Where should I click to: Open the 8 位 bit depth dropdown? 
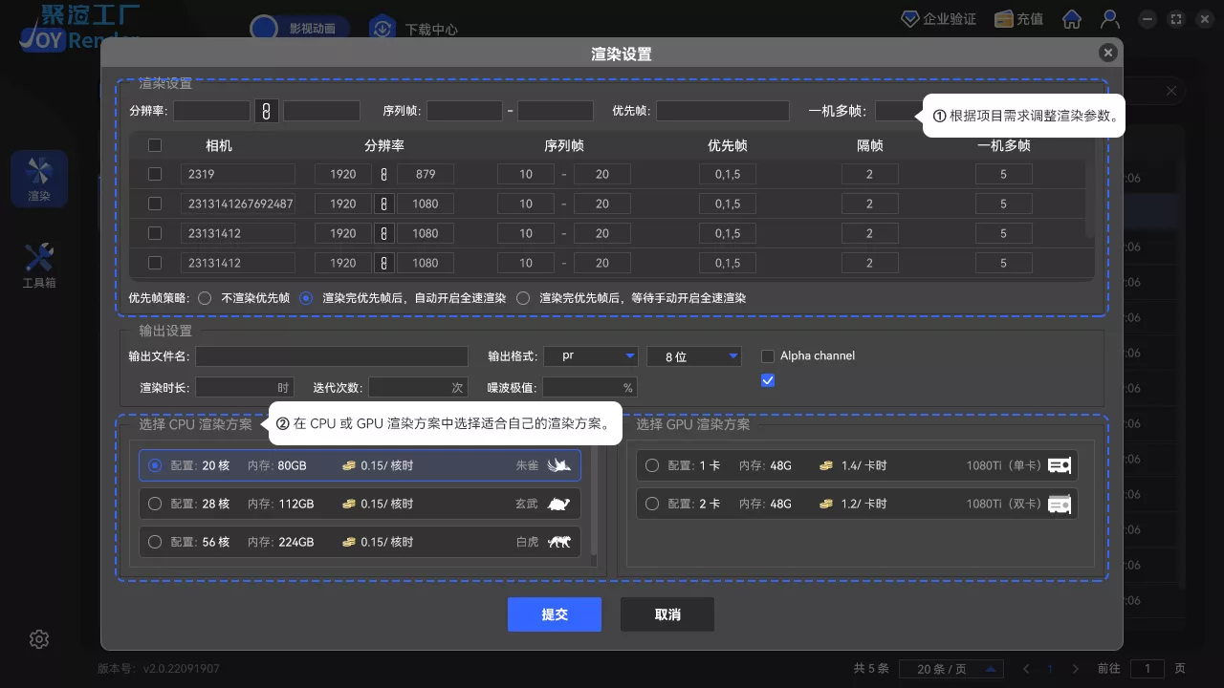tap(694, 356)
